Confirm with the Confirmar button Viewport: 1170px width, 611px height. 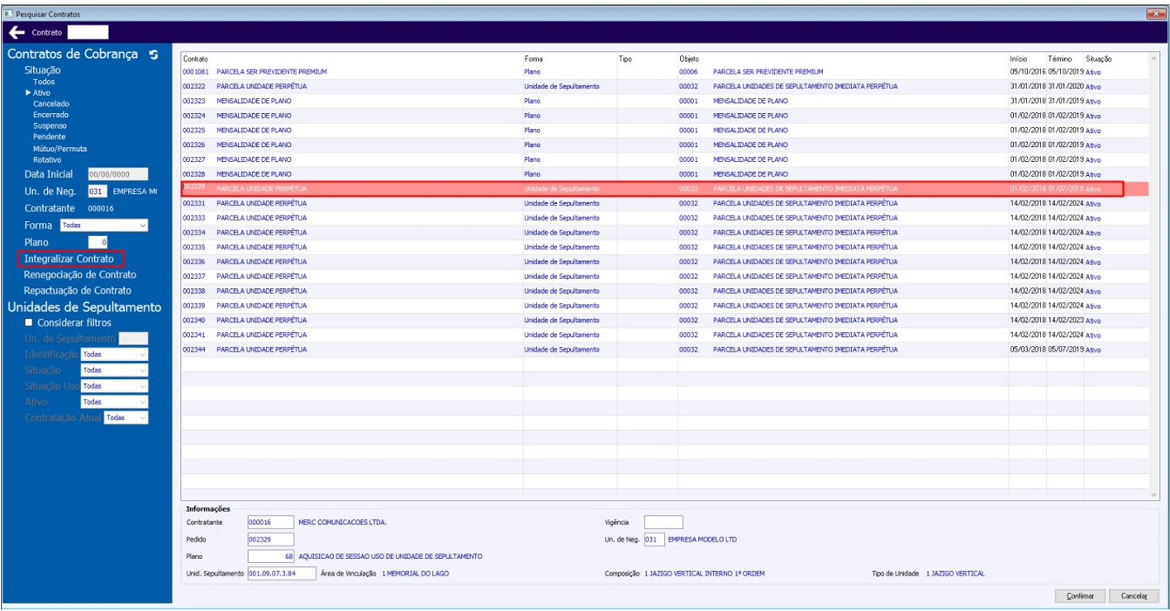[1080, 596]
